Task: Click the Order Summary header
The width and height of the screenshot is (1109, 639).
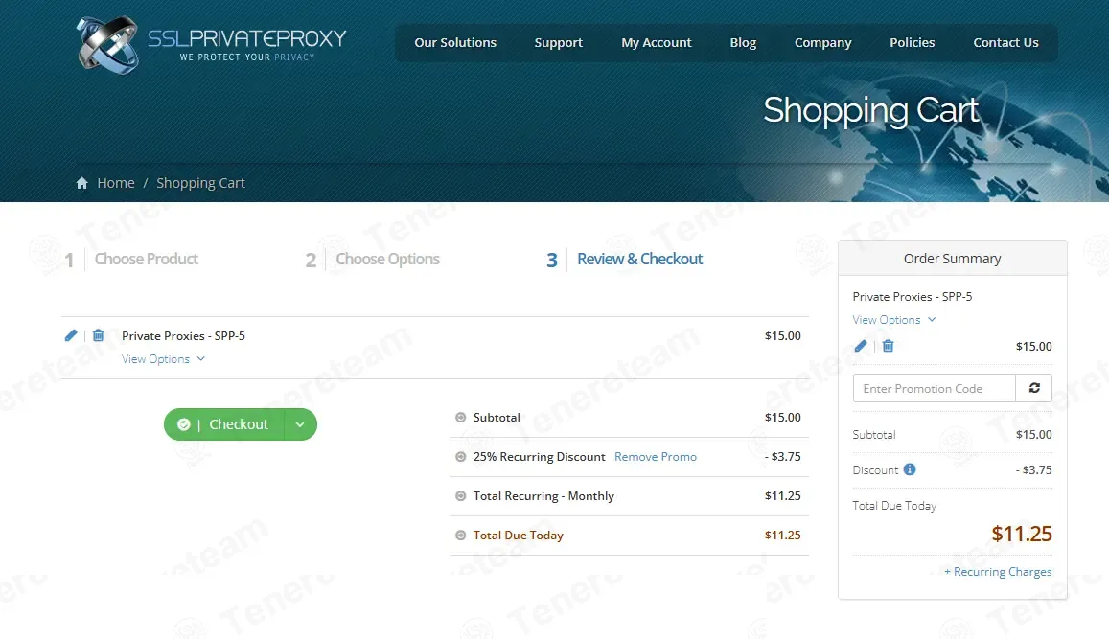Action: click(x=952, y=259)
